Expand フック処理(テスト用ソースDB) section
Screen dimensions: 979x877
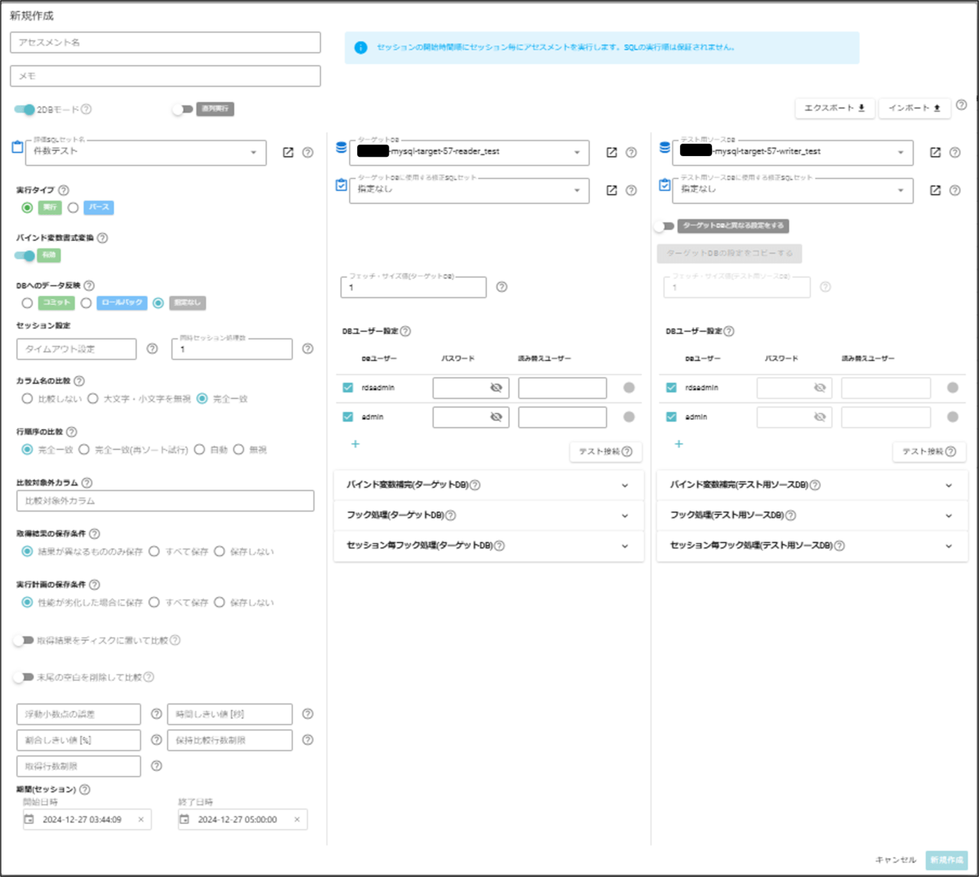click(x=812, y=515)
